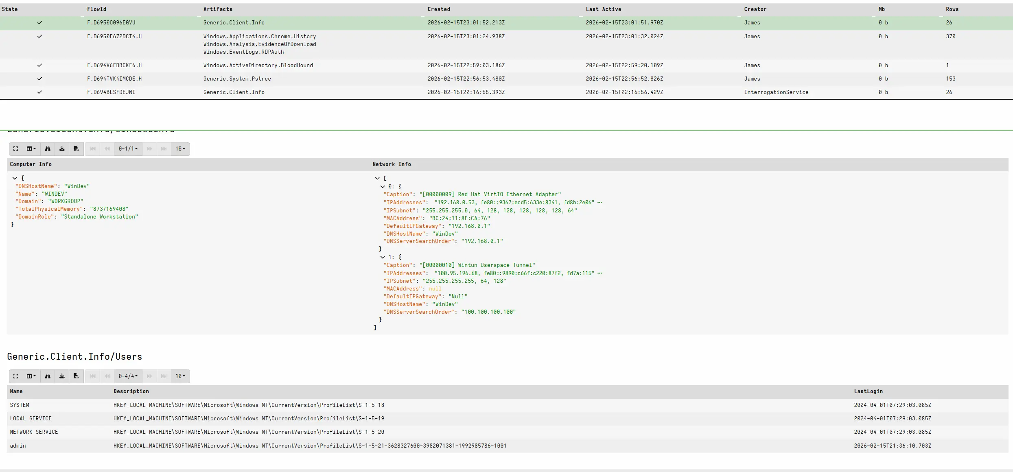The image size is (1013, 472).
Task: Click Windows.EventLogs.RDPAuth artifact text
Action: tap(244, 52)
